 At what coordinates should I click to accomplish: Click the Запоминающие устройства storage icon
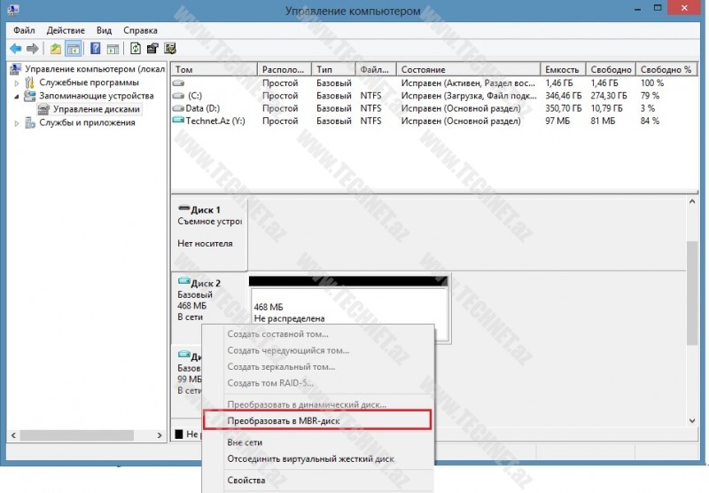coord(30,96)
